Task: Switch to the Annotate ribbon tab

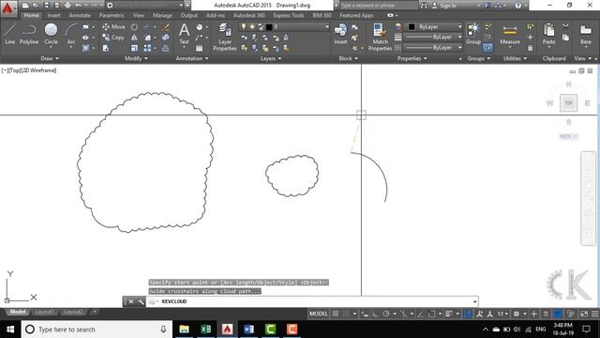Action: tap(80, 15)
